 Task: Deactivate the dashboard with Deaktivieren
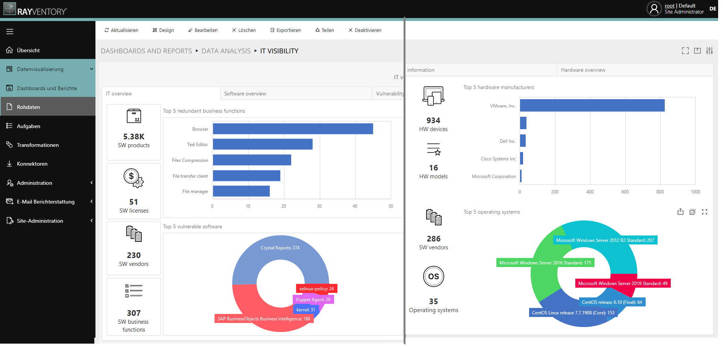click(365, 30)
